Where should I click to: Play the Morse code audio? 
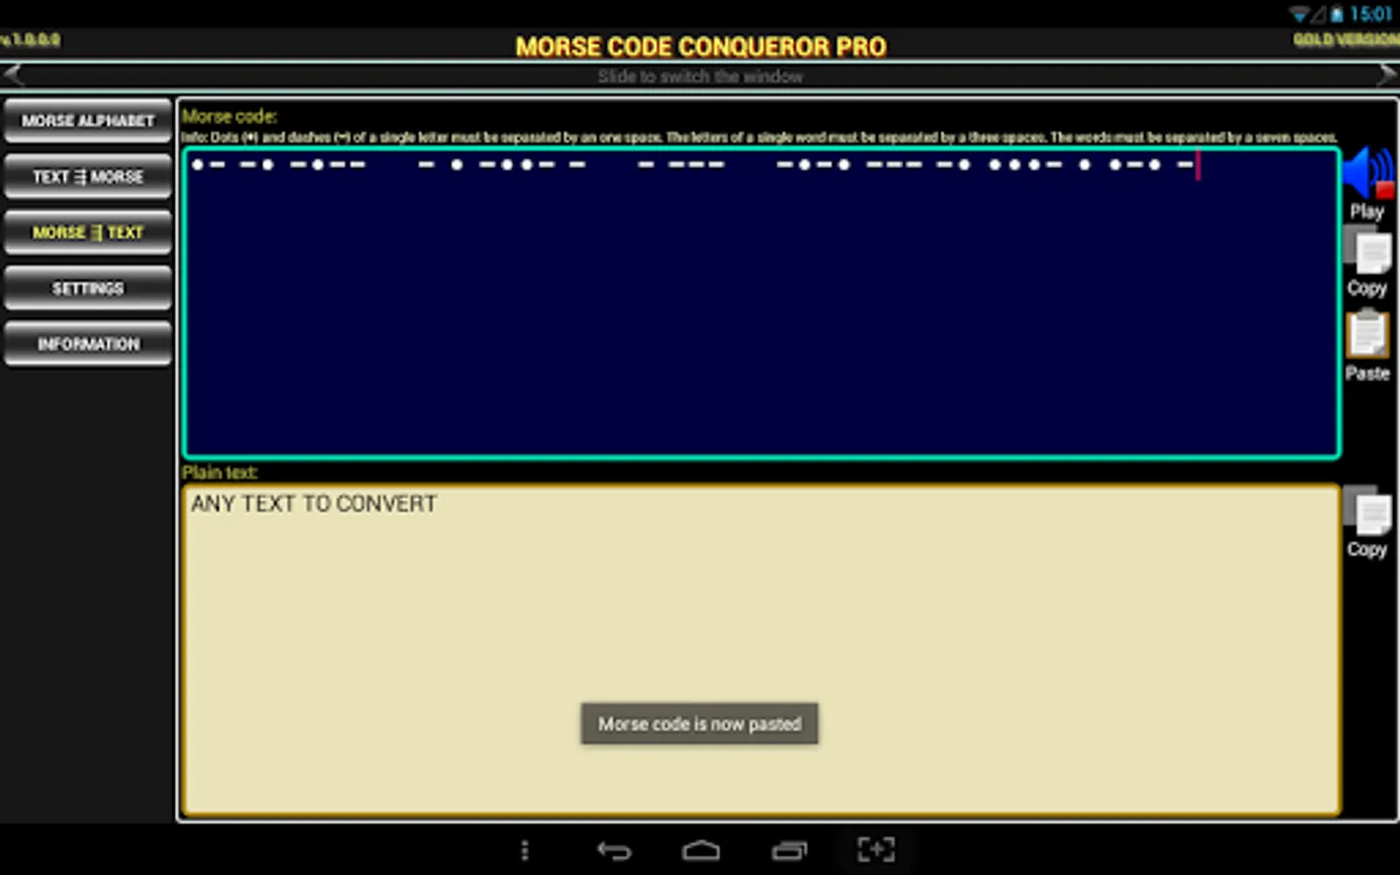(1368, 184)
